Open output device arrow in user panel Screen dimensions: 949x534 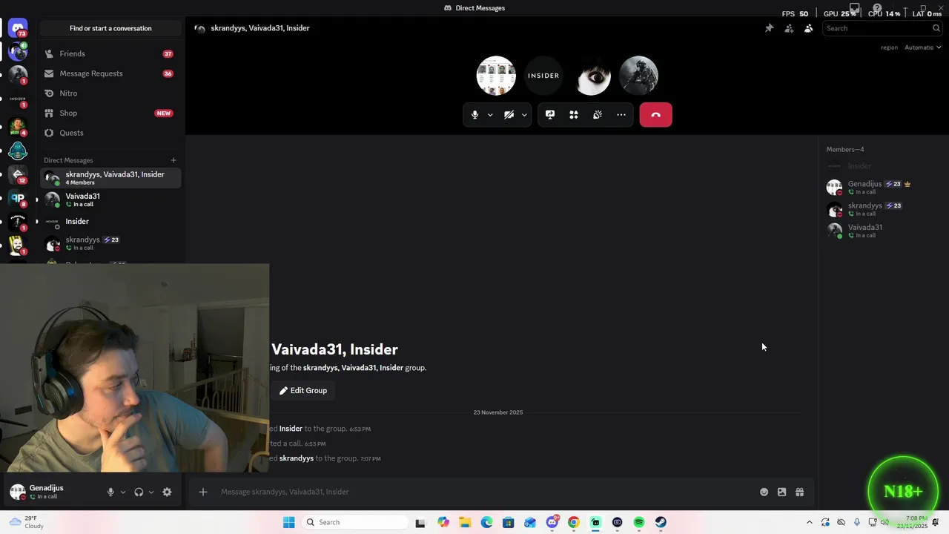[151, 492]
